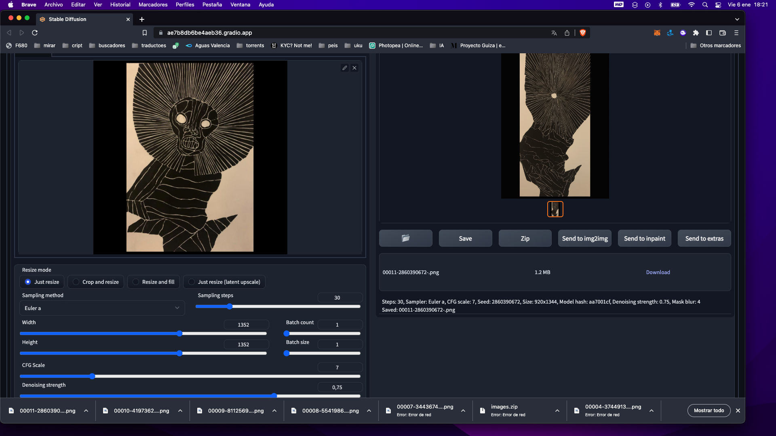Open the Historial menu
Image resolution: width=776 pixels, height=436 pixels.
(x=120, y=4)
